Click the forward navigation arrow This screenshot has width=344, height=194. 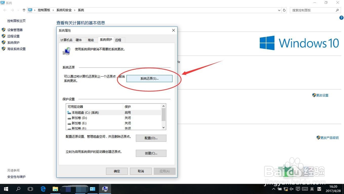point(12,10)
